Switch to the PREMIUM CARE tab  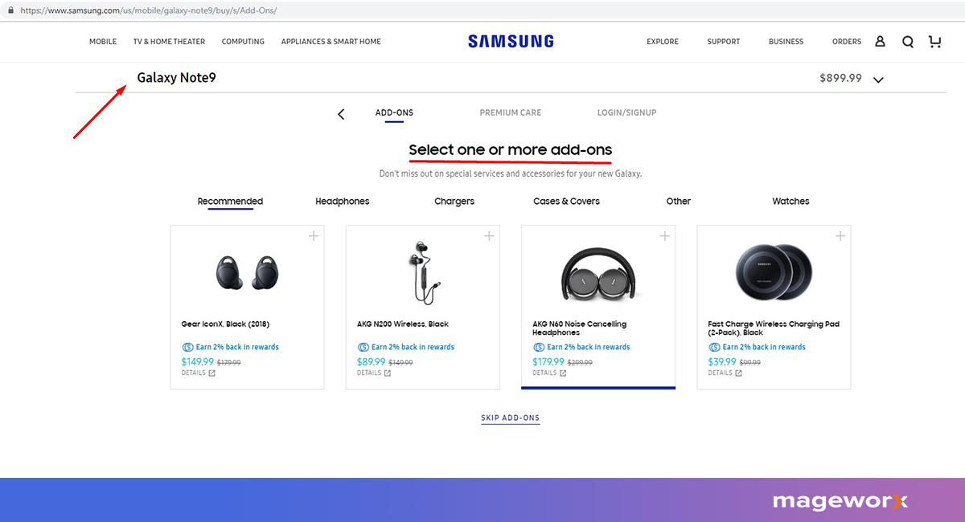(x=510, y=112)
